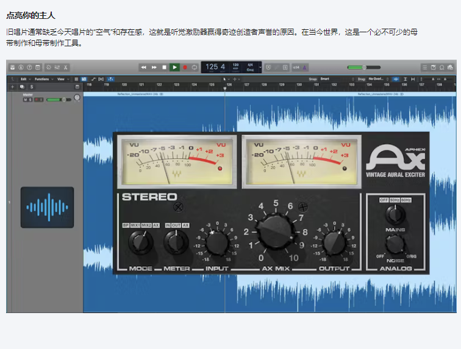This screenshot has height=349, width=461.
Task: Toggle the highlighted Snap/trim toolbar icon
Action: click(x=110, y=79)
